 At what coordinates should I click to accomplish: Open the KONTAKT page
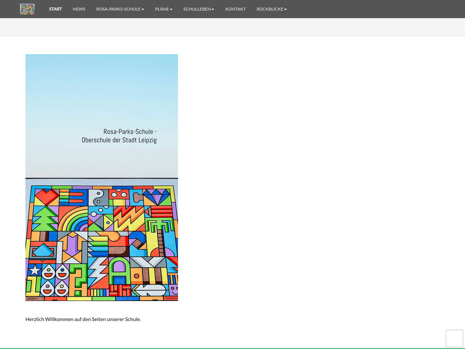point(235,9)
